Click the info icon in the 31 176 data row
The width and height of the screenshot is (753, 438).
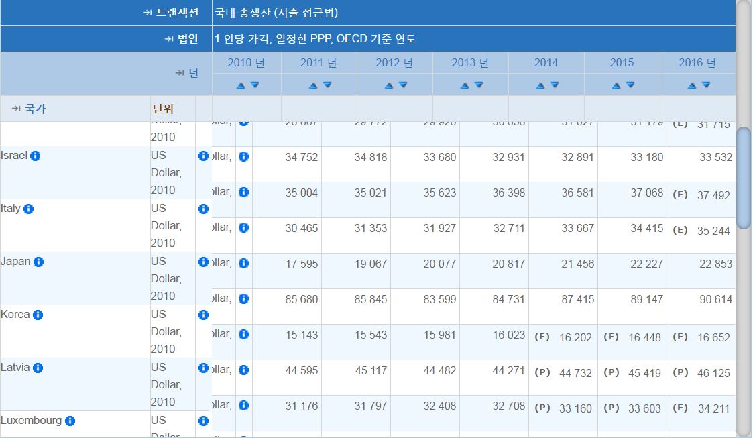[x=244, y=405]
